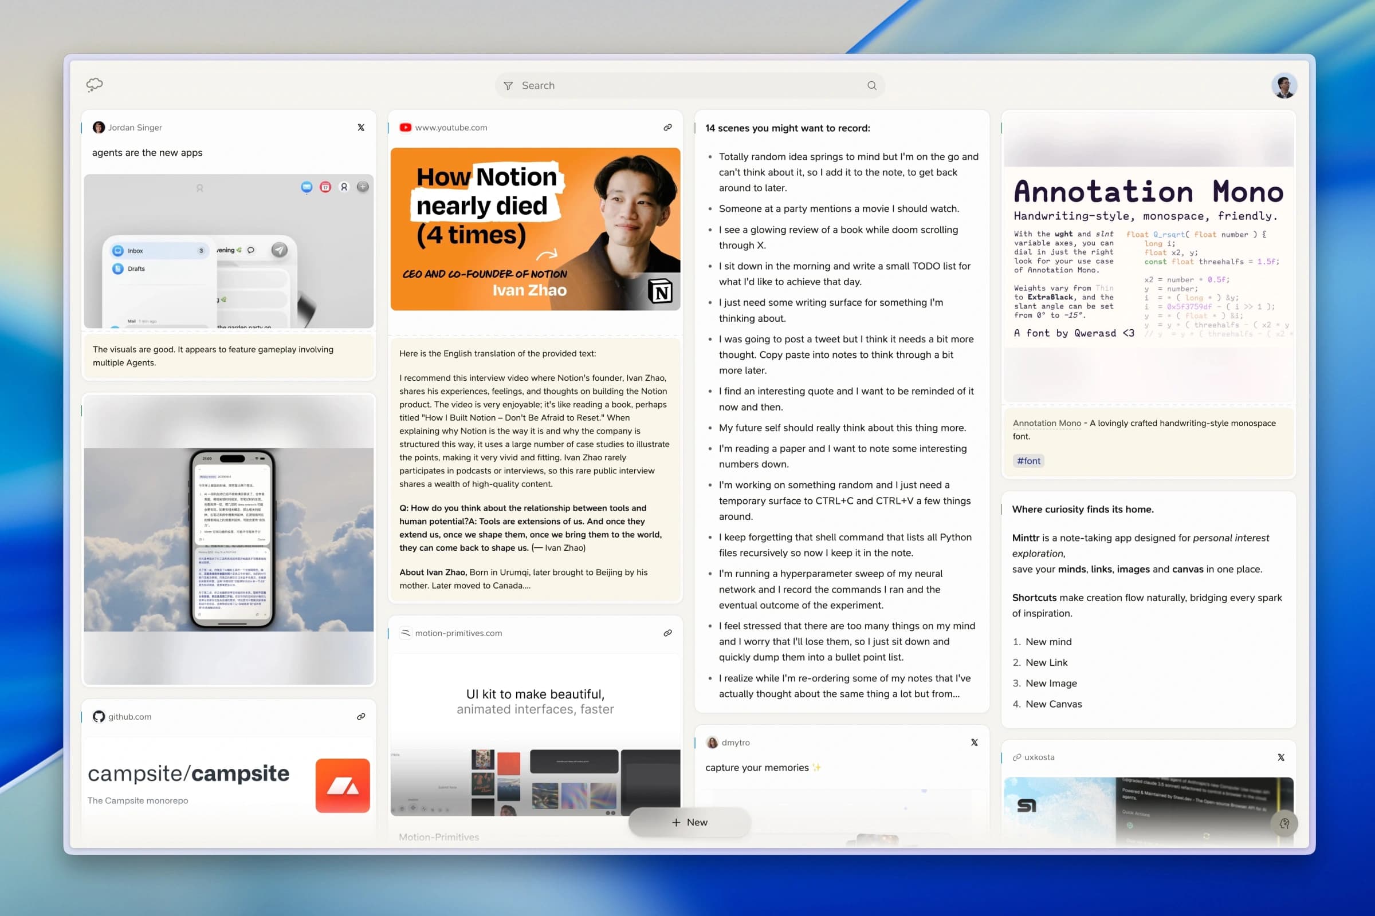1375x916 pixels.
Task: Click inside the Search field
Action: [x=643, y=85]
